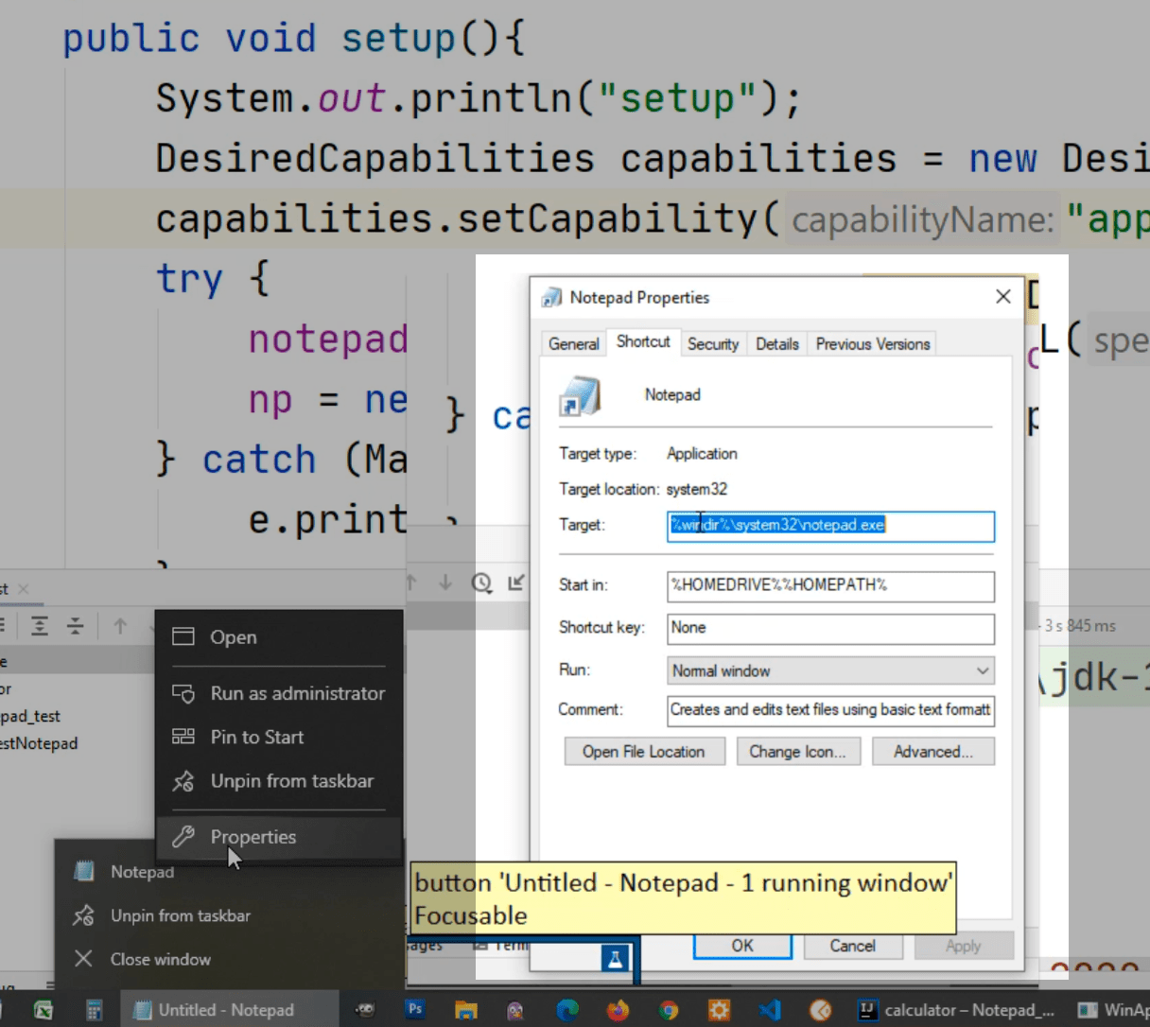Screen dimensions: 1150x1027
Task: Open Excel from the taskbar
Action: [x=44, y=1010]
